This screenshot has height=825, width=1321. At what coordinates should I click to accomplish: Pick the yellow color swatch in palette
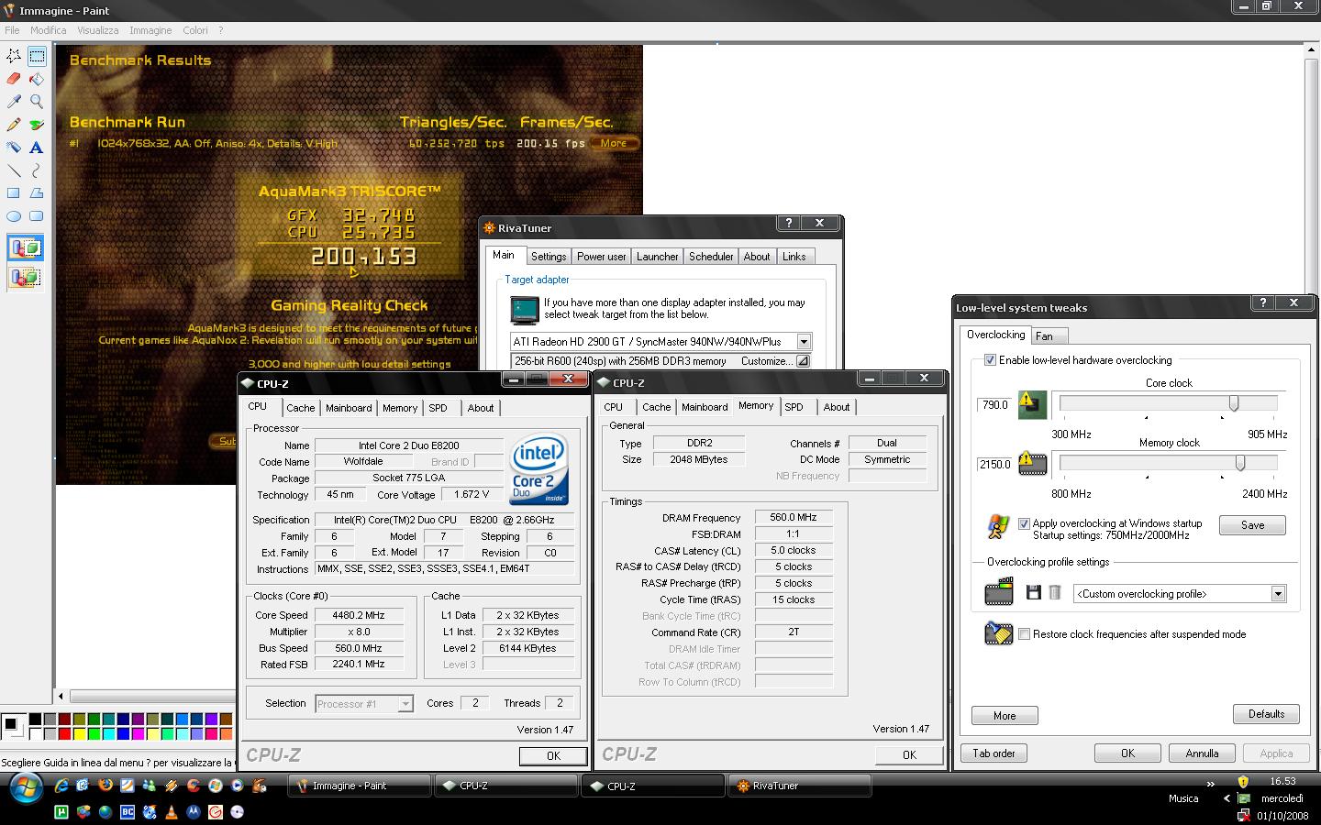click(79, 734)
